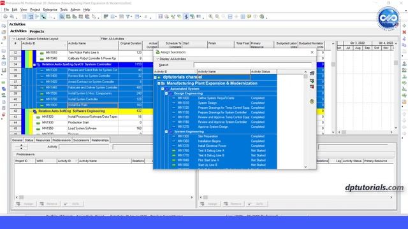Collapse the Software Engineering WBS band
This screenshot has width=408, height=229.
(x=31, y=111)
